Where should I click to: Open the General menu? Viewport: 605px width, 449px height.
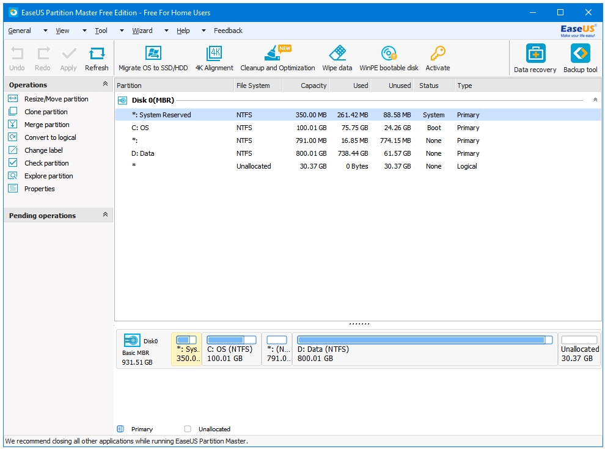point(20,31)
